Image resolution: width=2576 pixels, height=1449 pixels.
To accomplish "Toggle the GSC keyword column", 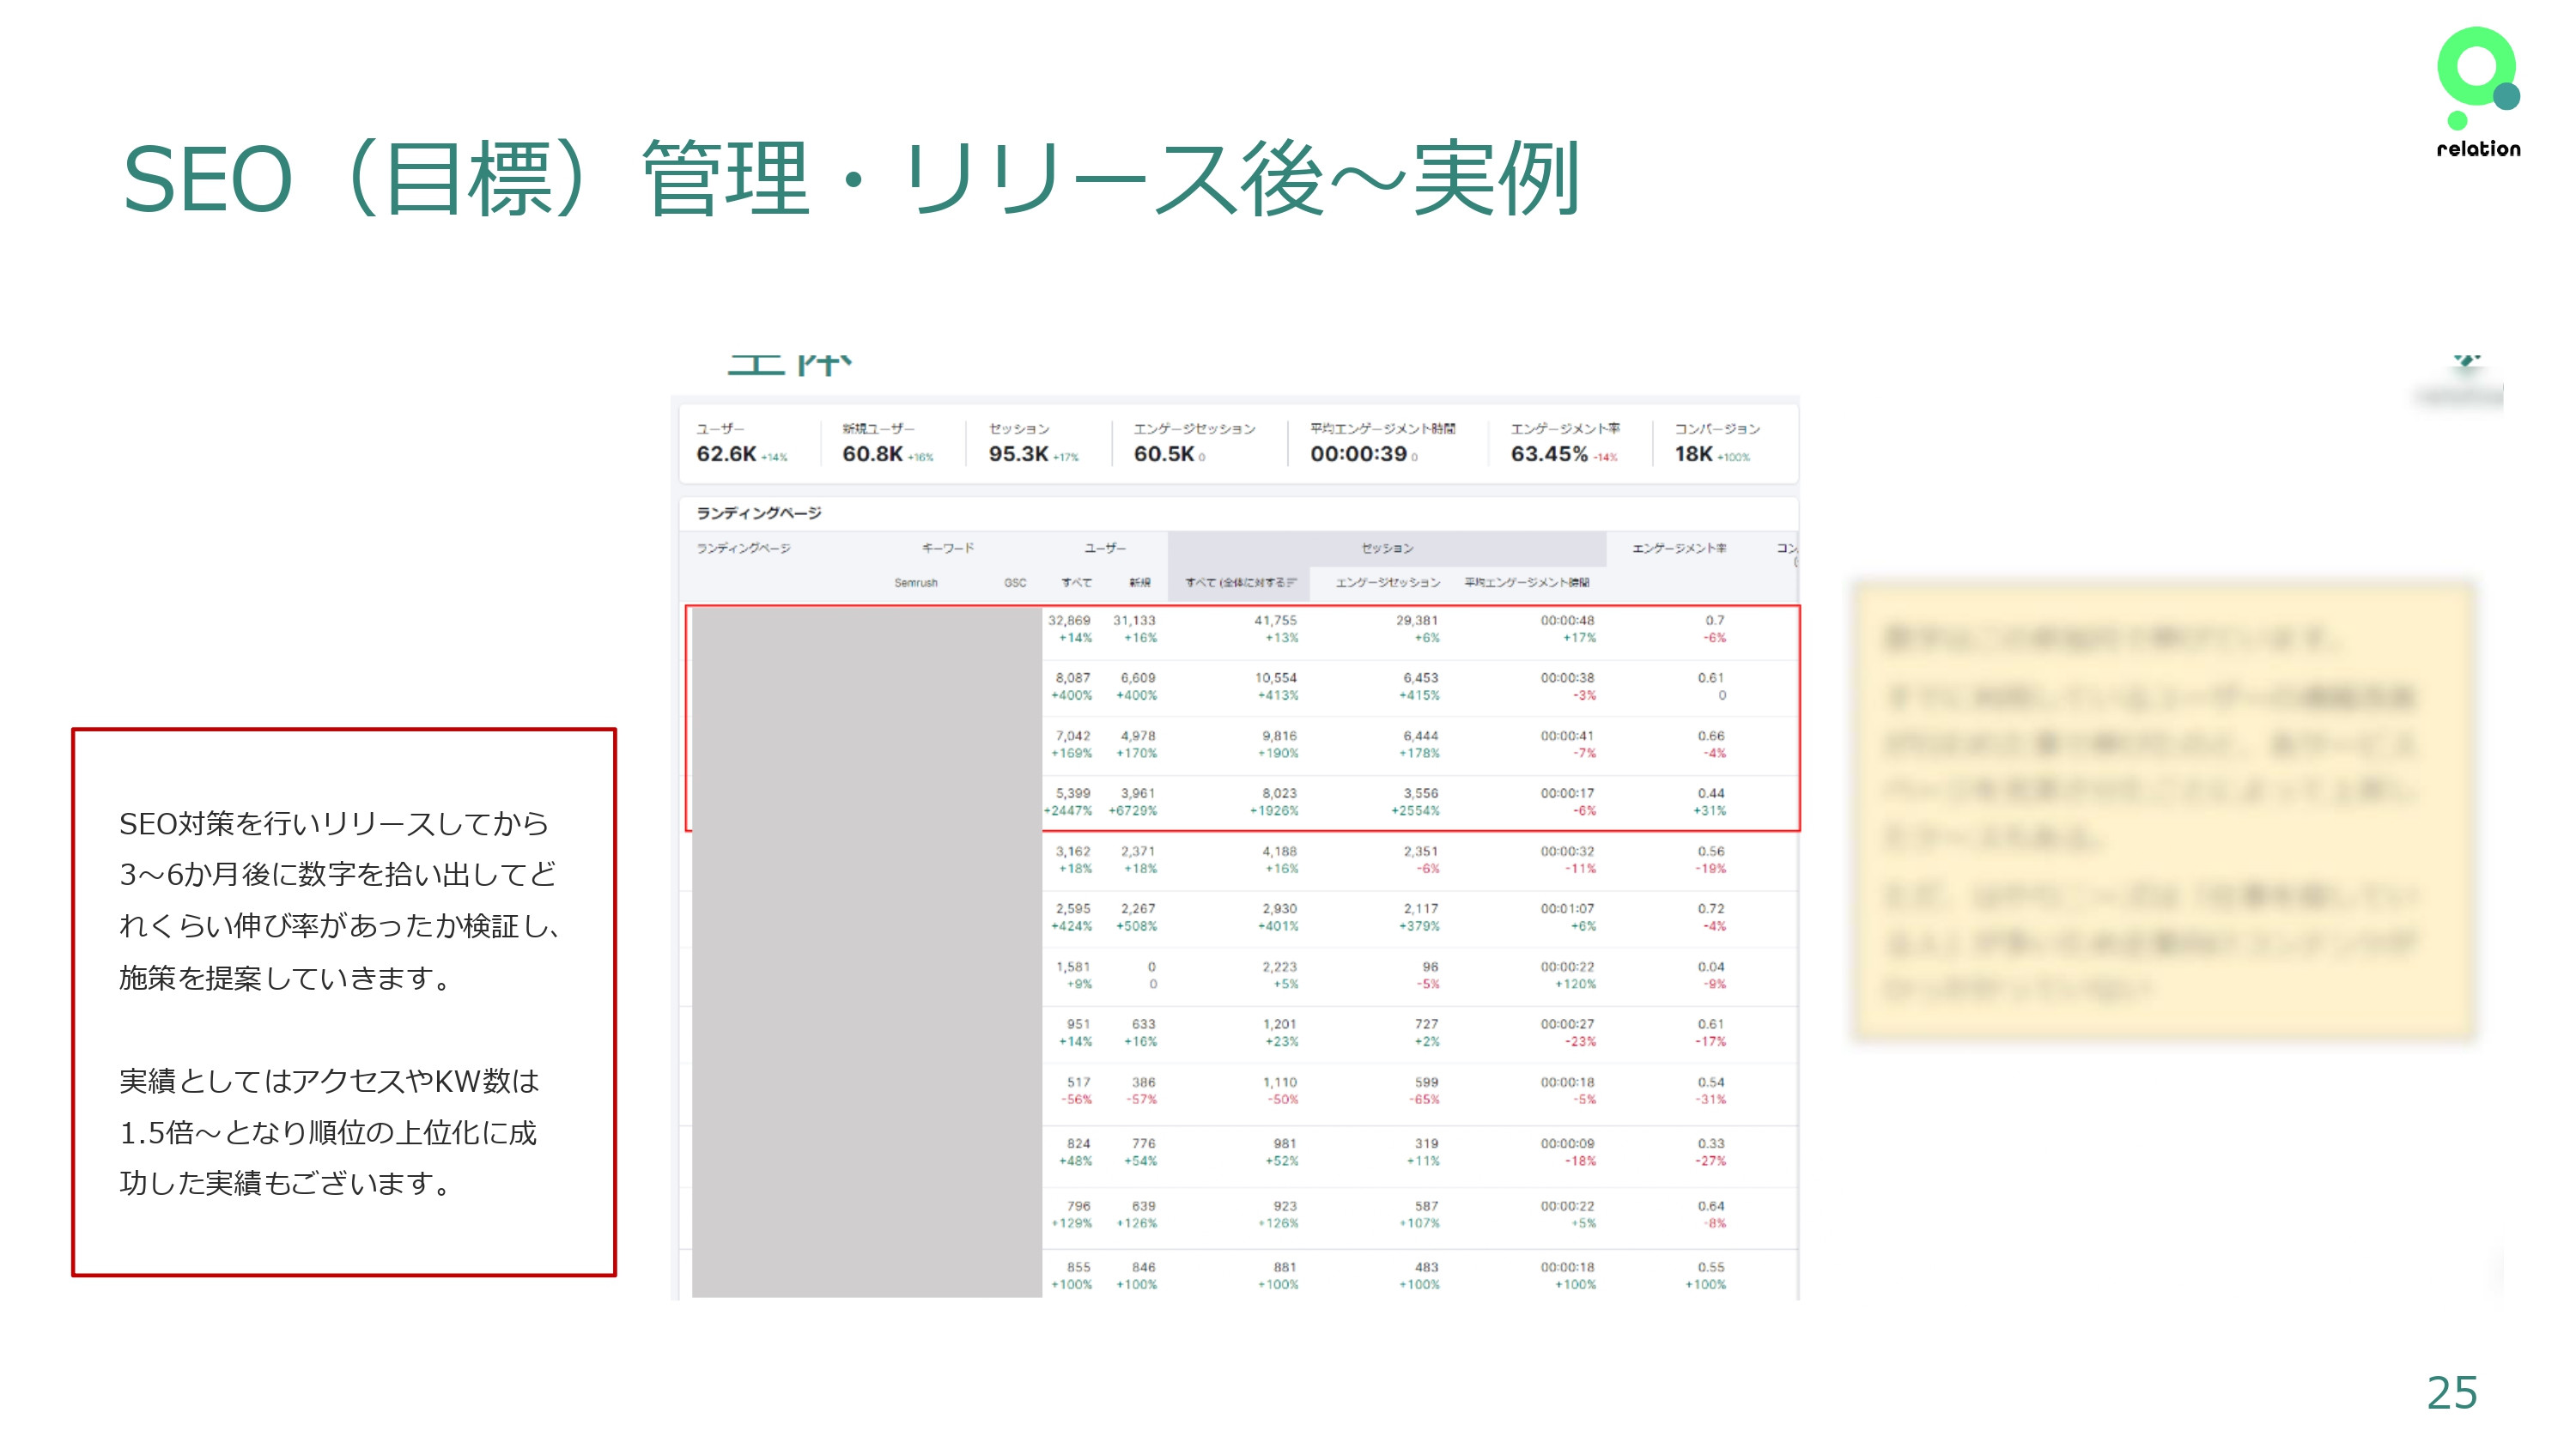I will pyautogui.click(x=1014, y=583).
